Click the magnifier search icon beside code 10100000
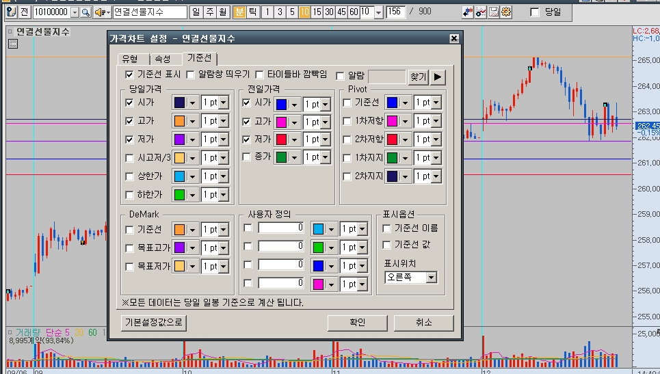Viewport: 660px width, 374px height. coord(85,12)
